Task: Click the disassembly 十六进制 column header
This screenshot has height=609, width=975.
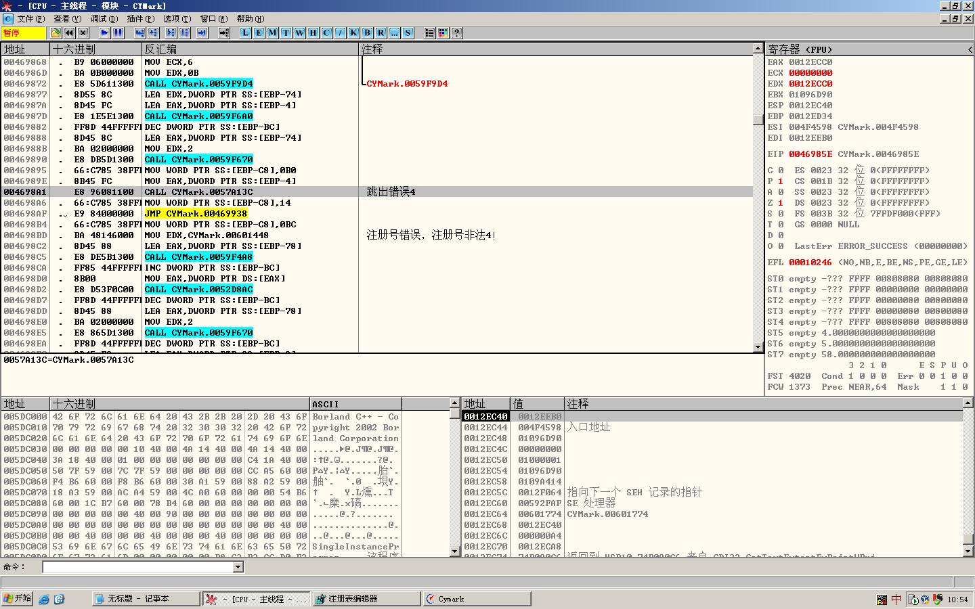Action: click(x=96, y=49)
